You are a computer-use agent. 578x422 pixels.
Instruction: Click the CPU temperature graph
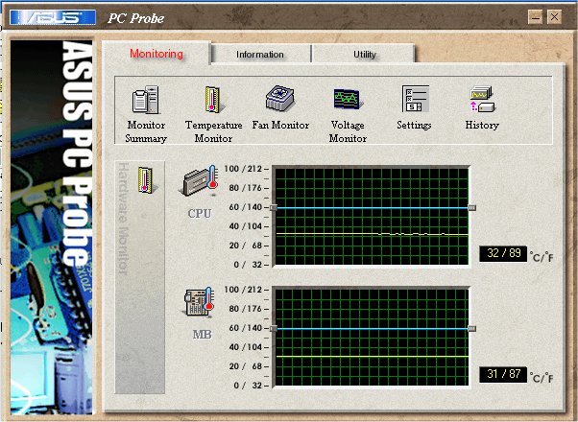[372, 217]
